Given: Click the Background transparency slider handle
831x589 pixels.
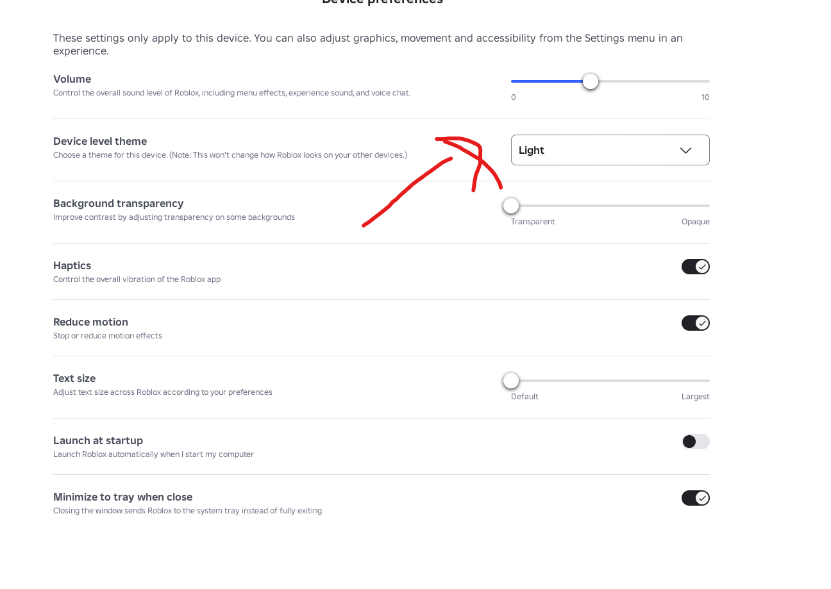Looking at the screenshot, I should coord(511,206).
